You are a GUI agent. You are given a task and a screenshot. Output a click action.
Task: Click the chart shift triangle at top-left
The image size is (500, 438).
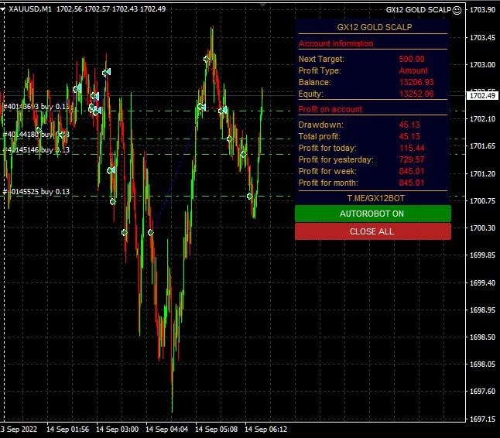(x=4, y=9)
